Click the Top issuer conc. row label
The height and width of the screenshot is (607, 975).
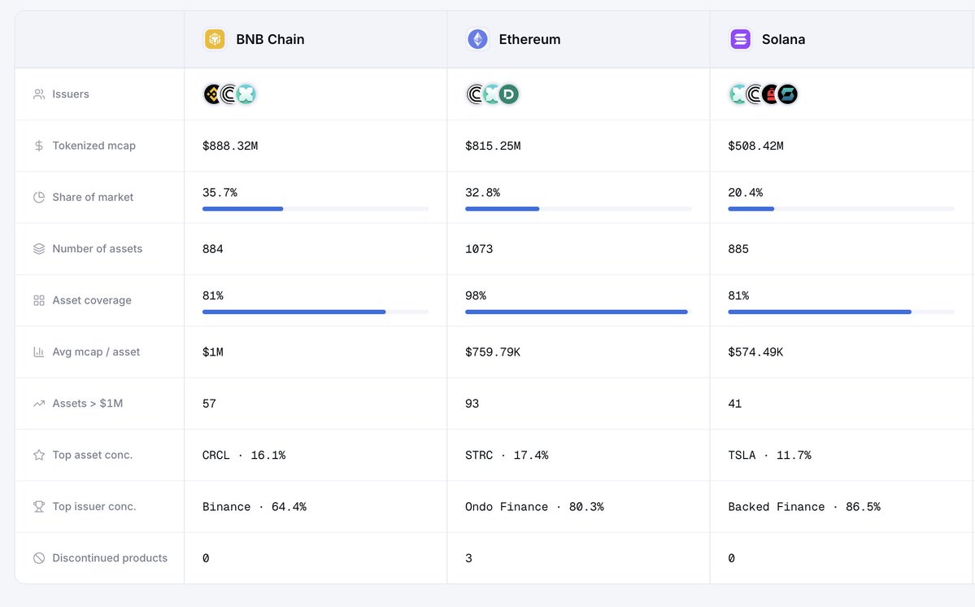94,506
